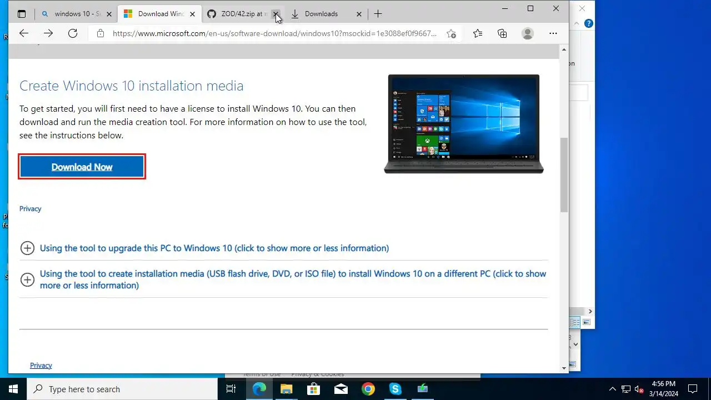View site information lock icon

point(101,33)
